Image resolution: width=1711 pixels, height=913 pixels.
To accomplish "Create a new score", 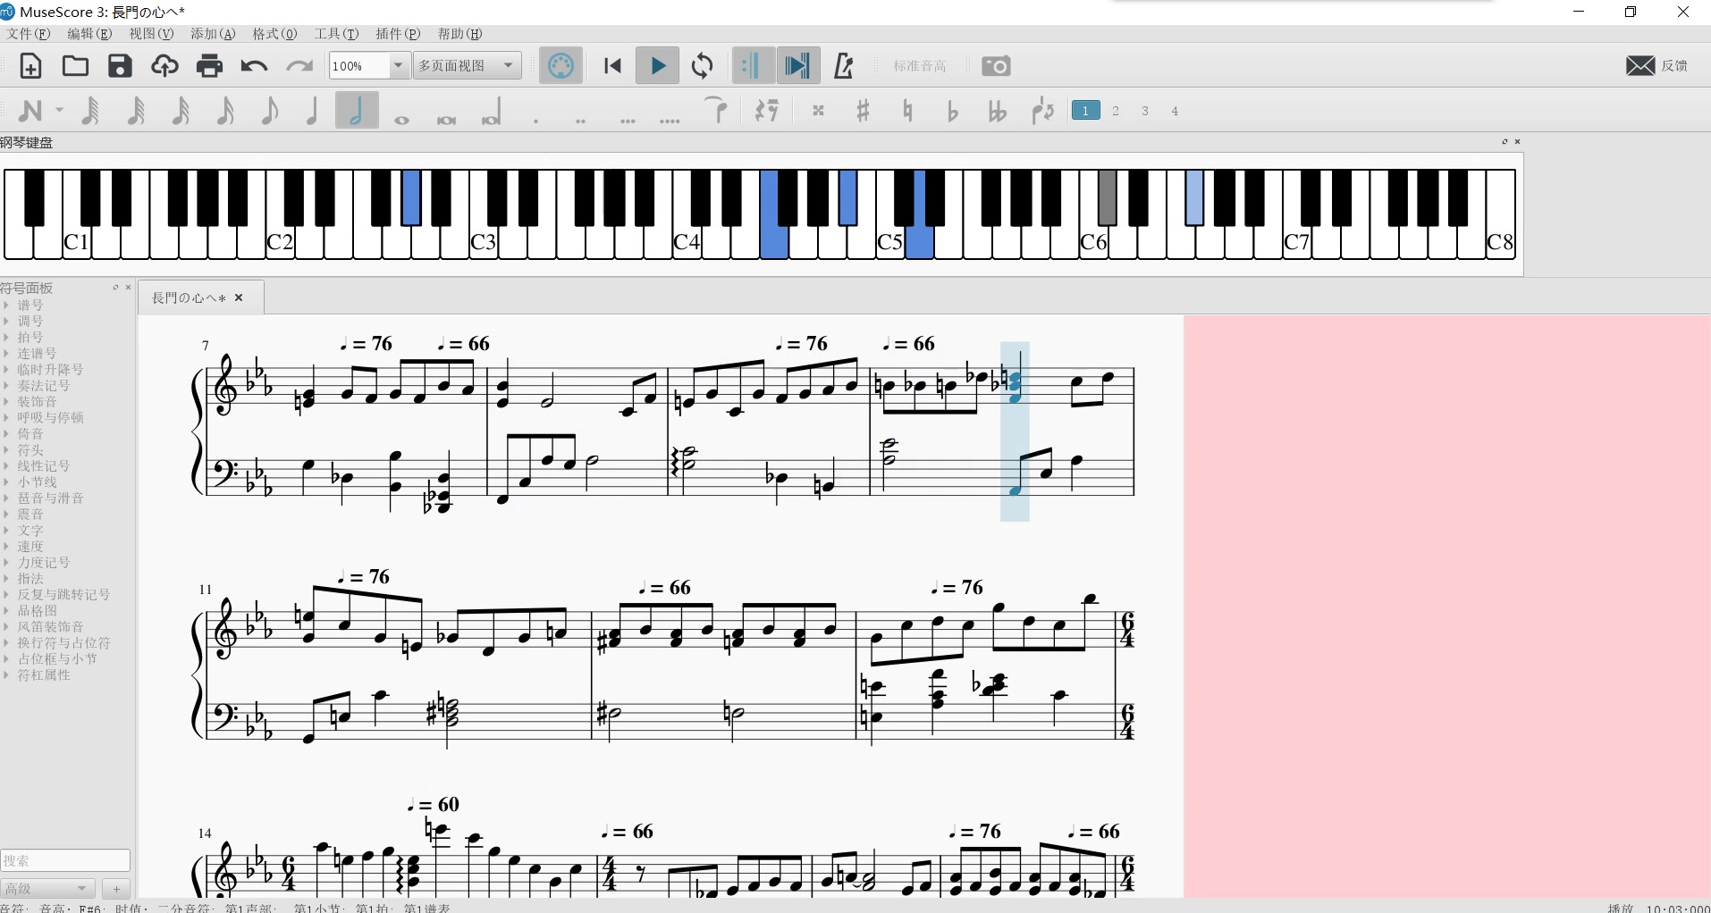I will coord(30,66).
